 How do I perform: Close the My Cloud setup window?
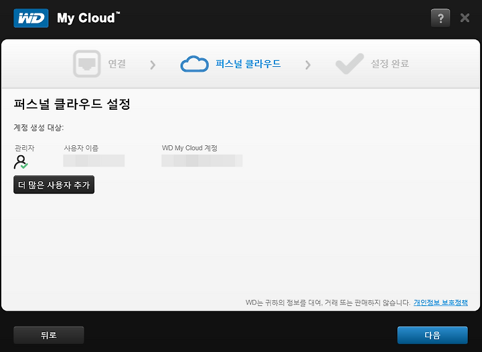[x=465, y=18]
